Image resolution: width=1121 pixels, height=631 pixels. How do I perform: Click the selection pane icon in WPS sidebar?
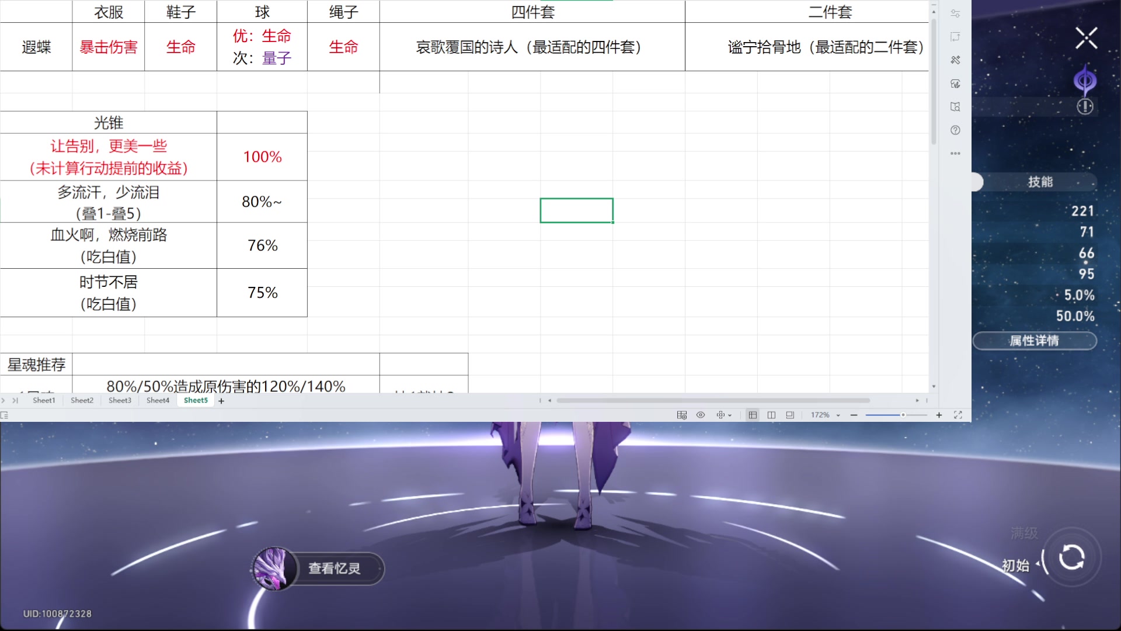click(x=955, y=37)
